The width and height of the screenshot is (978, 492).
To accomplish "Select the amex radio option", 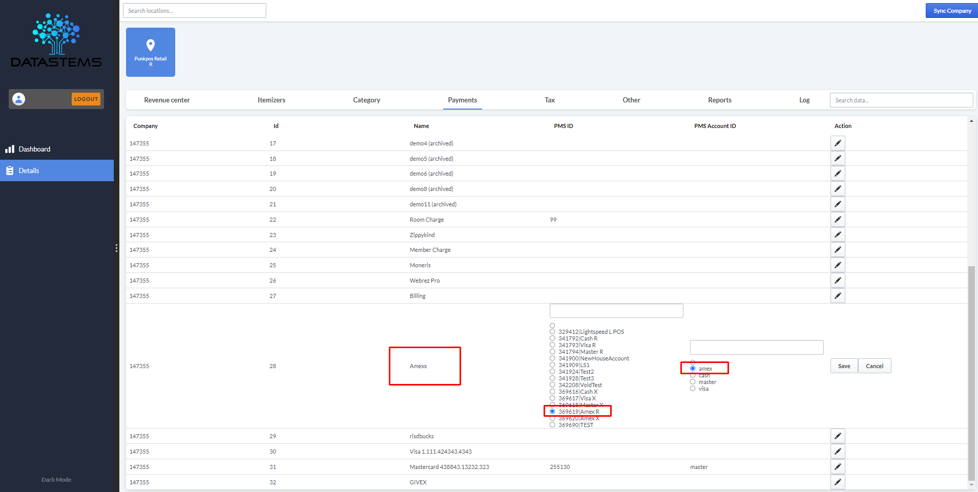I will [x=693, y=368].
